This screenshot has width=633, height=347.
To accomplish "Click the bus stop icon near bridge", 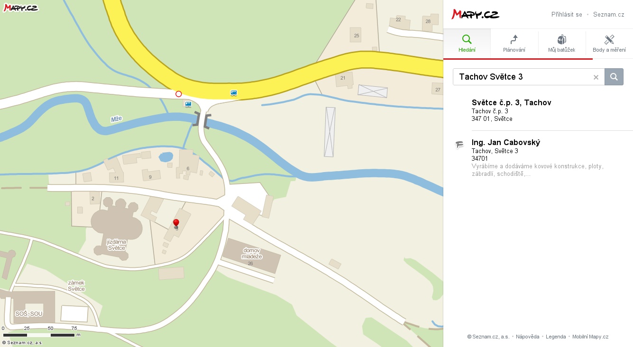I will (x=188, y=104).
